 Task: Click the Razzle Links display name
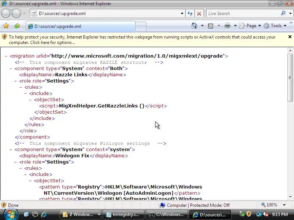tap(71, 75)
